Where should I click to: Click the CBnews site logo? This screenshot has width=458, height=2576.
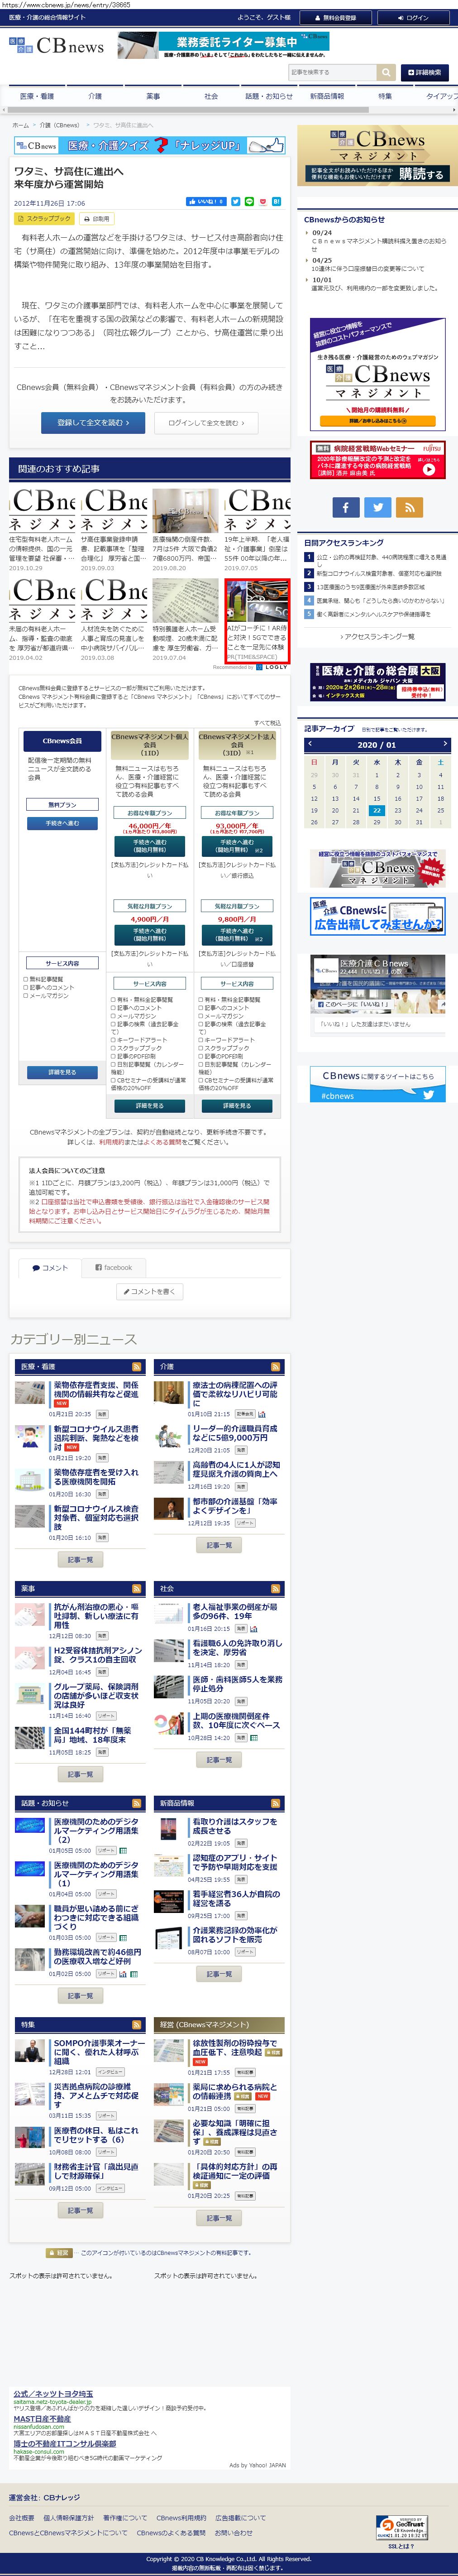pyautogui.click(x=56, y=46)
